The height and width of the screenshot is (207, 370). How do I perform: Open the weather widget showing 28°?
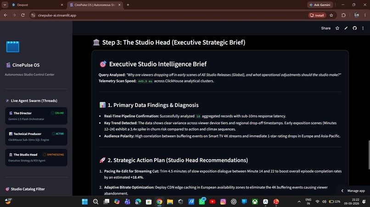(x=9, y=201)
